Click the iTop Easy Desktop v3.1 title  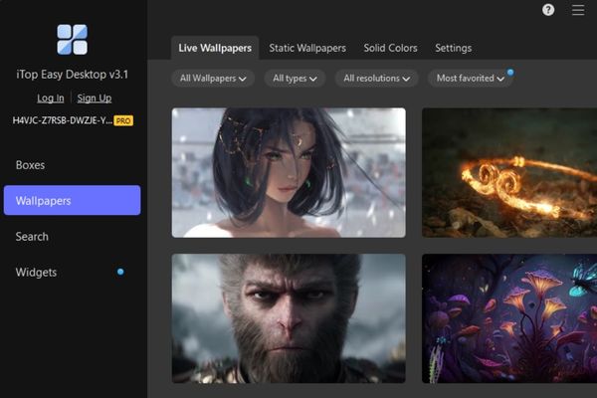coord(72,75)
